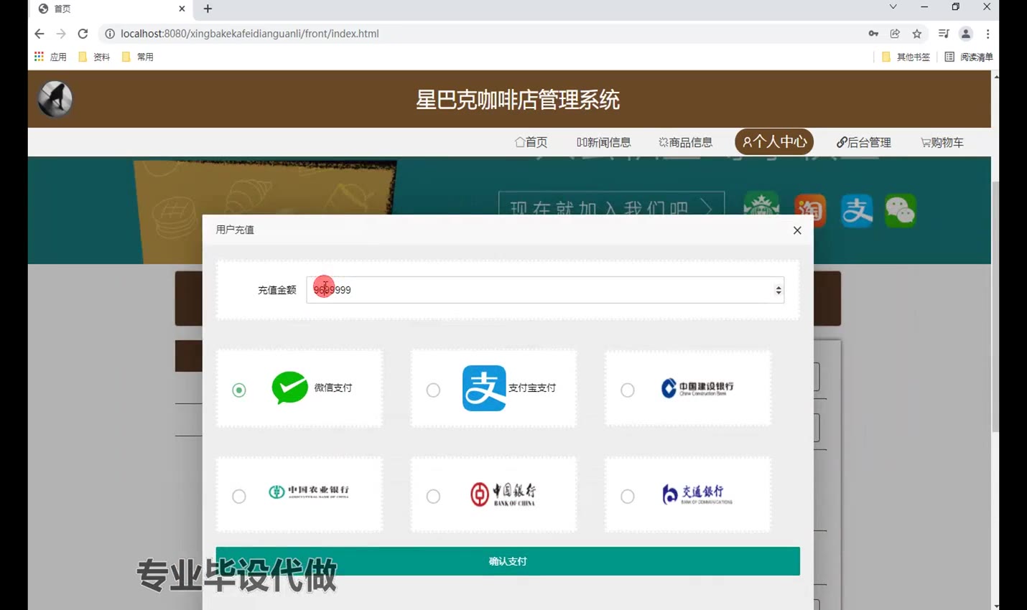The height and width of the screenshot is (610, 1027).
Task: Open the 商品信息 navigation item
Action: pos(685,142)
